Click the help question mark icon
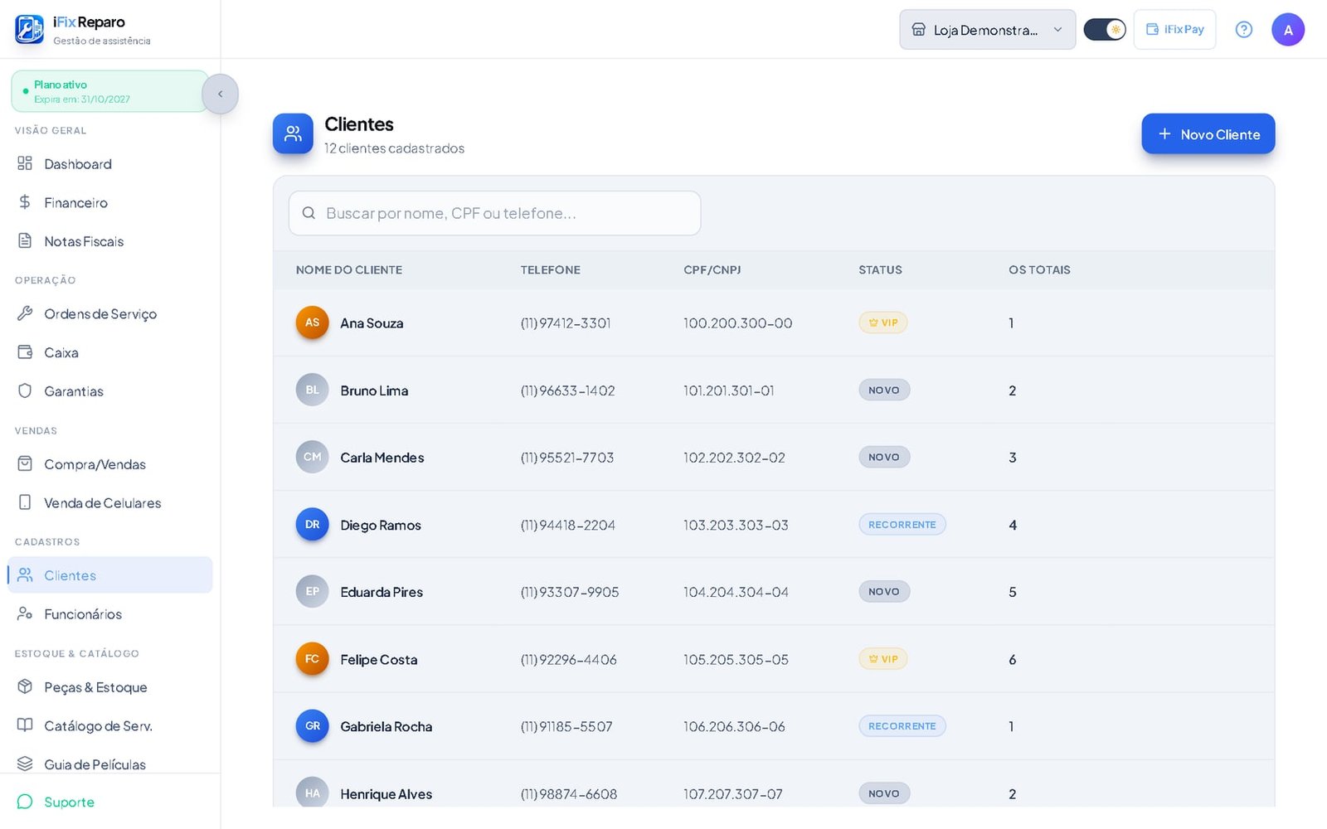 (x=1243, y=30)
